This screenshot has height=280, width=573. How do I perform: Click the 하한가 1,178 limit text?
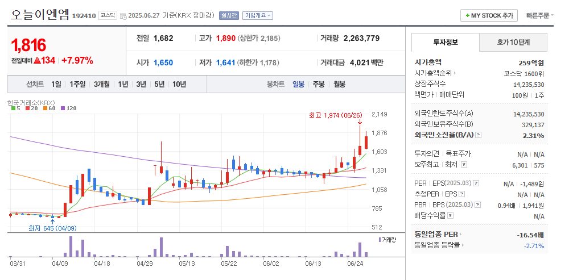pyautogui.click(x=258, y=62)
